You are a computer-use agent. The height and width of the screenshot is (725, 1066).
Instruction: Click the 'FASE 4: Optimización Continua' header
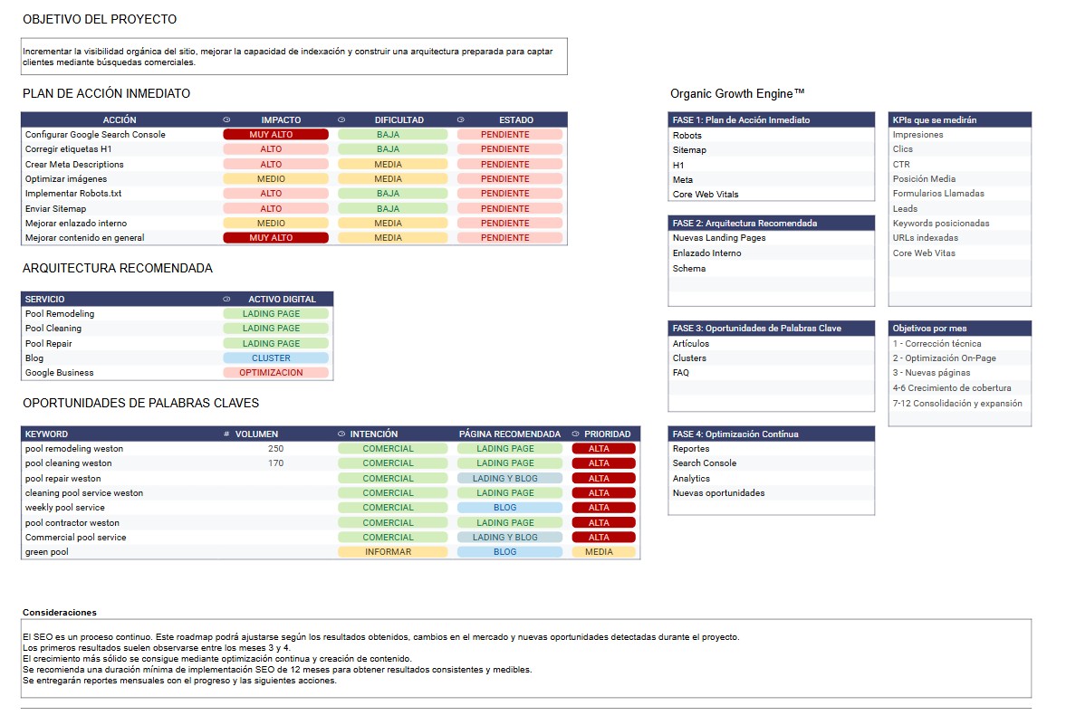pyautogui.click(x=771, y=434)
